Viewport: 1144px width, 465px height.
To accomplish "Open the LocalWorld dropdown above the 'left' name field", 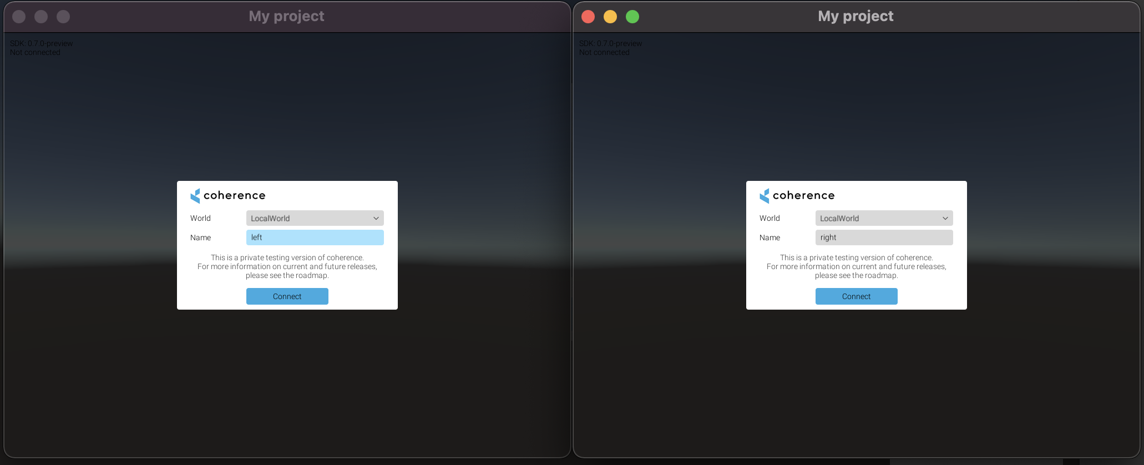I will pyautogui.click(x=315, y=218).
